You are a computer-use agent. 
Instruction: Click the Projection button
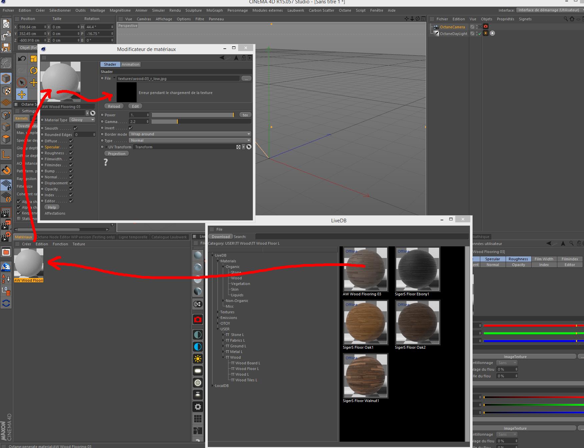pos(116,154)
